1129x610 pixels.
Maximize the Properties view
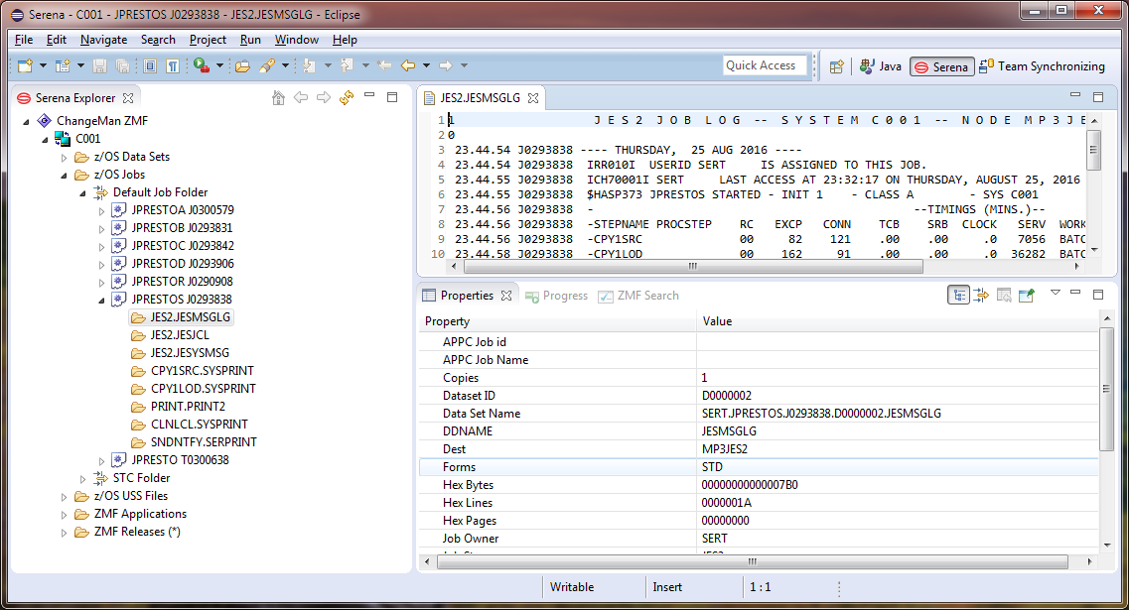[x=1098, y=295]
